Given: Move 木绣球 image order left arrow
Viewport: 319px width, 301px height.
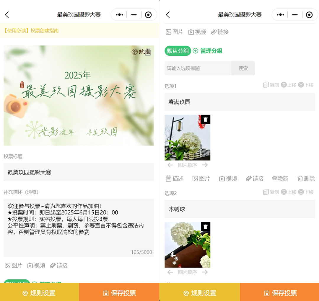Looking at the screenshot, I should point(170,272).
